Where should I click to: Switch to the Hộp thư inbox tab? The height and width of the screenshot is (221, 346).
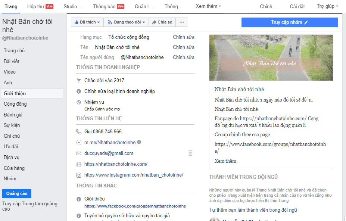pos(40,6)
